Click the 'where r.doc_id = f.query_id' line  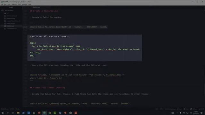pos(45,78)
